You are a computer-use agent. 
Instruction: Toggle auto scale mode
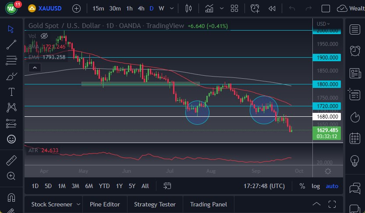[332, 186]
